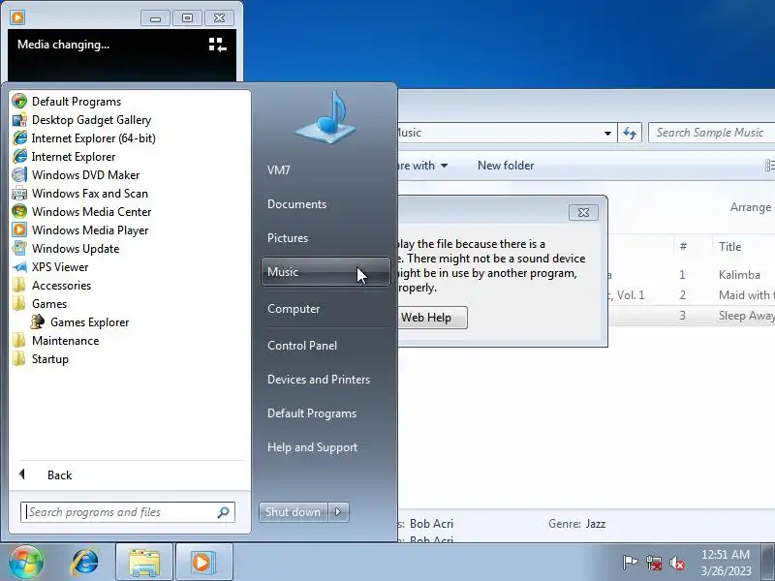The image size is (775, 581).
Task: Click the Explorer refresh button
Action: click(x=629, y=133)
